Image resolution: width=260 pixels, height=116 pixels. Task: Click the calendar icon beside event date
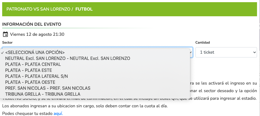(x=5, y=34)
